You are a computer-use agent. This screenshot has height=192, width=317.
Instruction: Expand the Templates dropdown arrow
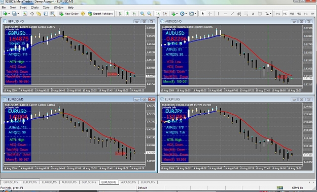point(195,14)
